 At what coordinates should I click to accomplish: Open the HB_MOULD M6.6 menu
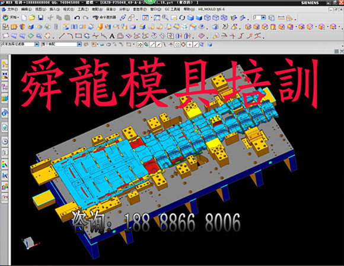point(211,9)
